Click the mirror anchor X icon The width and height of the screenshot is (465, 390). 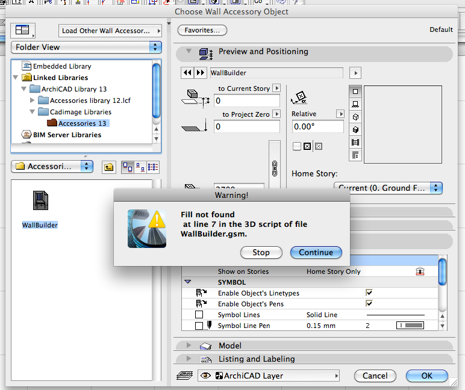(x=307, y=146)
